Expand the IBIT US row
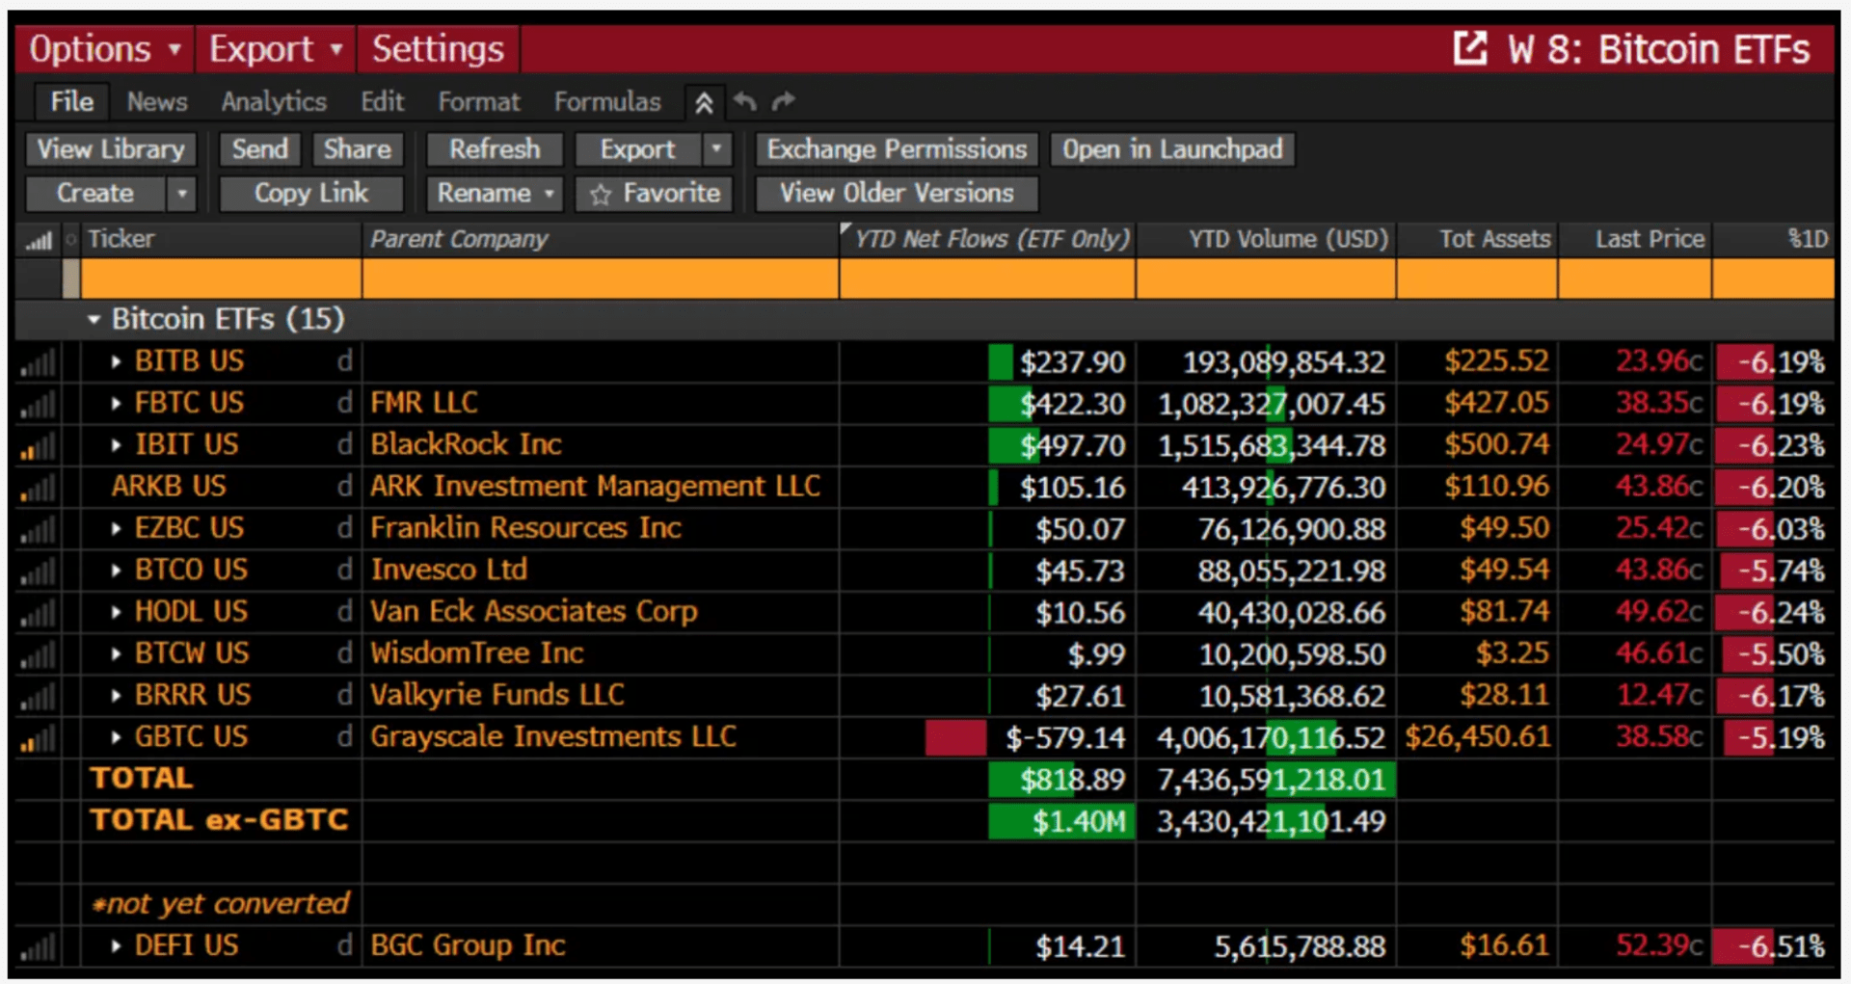Image resolution: width=1851 pixels, height=984 pixels. point(116,445)
